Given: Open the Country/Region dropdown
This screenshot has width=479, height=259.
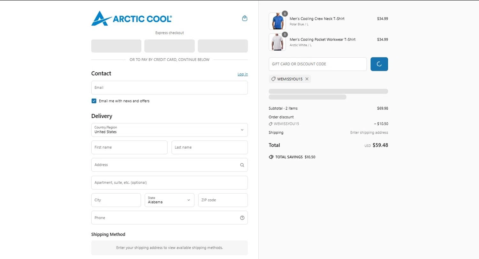Looking at the screenshot, I should (x=170, y=130).
